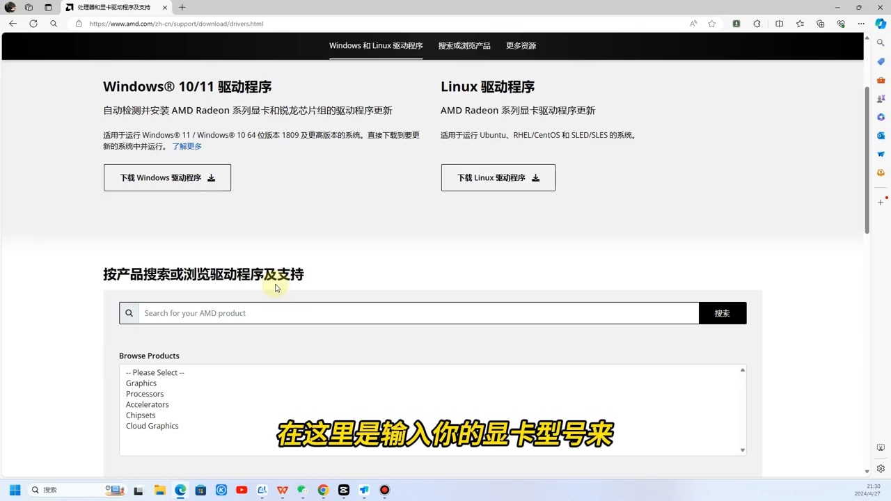Open the browser toolbar search icon

click(x=54, y=24)
